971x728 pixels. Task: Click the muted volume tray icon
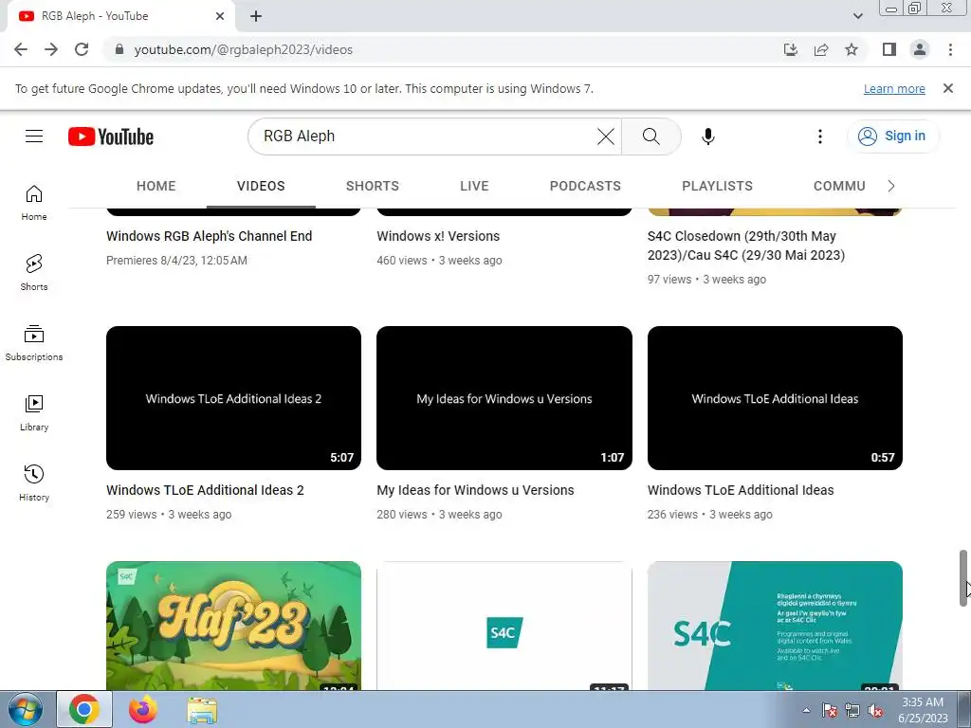click(x=875, y=711)
